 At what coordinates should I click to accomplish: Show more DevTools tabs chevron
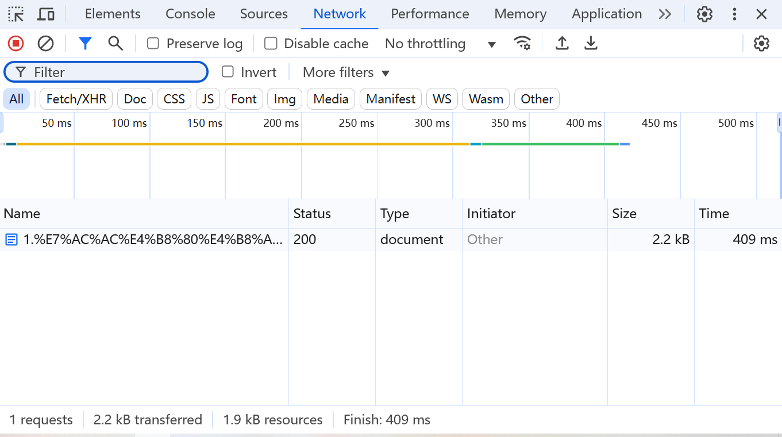665,14
